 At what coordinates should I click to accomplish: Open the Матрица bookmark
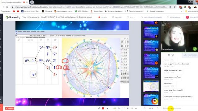pyautogui.click(x=47, y=11)
